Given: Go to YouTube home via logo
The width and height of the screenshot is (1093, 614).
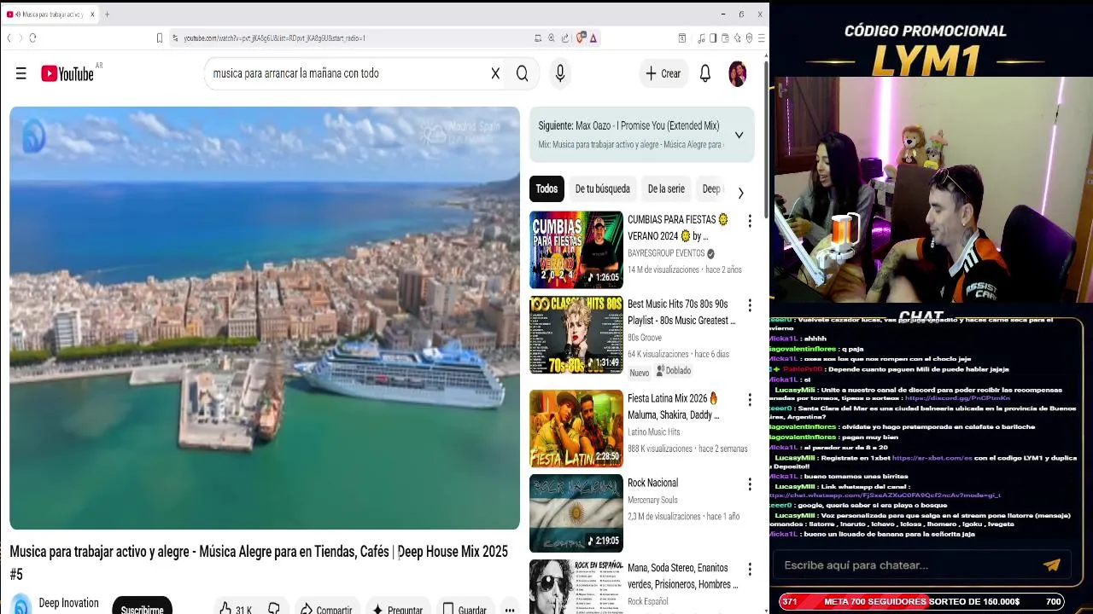Looking at the screenshot, I should click(67, 74).
